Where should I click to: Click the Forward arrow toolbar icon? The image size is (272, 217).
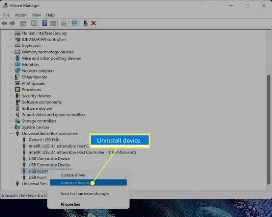tap(12, 23)
